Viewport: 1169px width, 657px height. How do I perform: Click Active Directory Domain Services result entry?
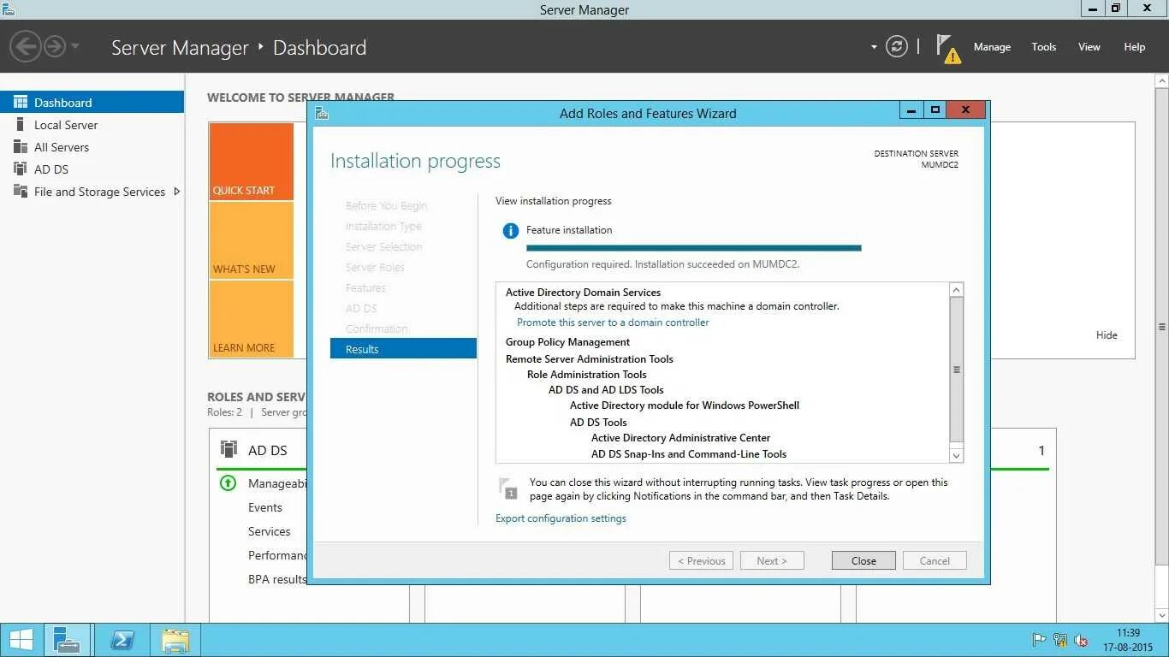[x=583, y=293]
